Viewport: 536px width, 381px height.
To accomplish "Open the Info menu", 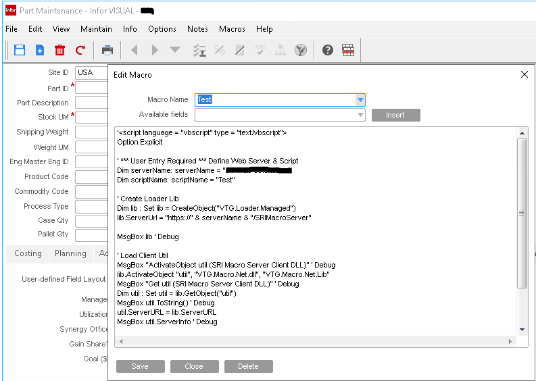I will point(130,29).
